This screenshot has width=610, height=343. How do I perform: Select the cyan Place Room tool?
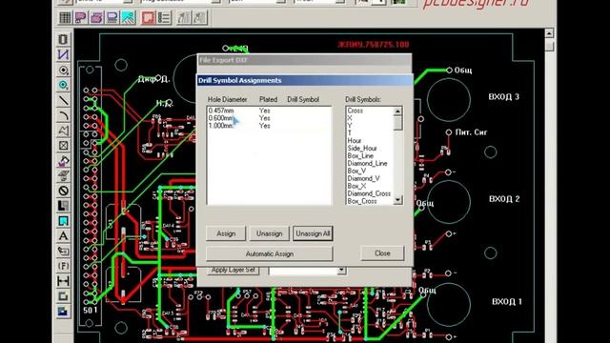pyautogui.click(x=64, y=221)
